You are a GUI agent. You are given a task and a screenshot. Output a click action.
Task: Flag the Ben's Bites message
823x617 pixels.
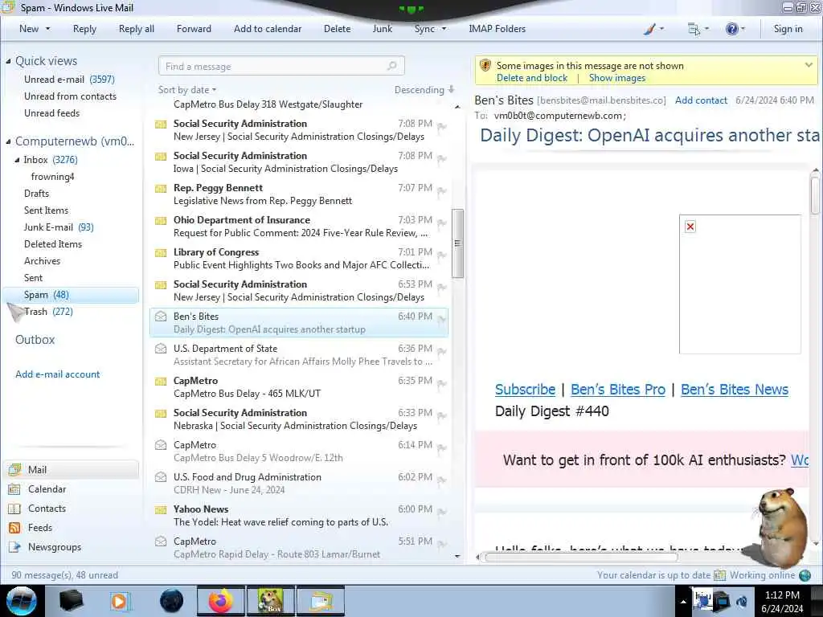pos(442,319)
